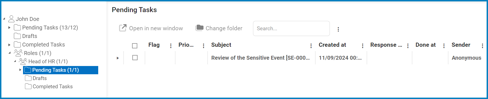Collapse the Head of HR (1/1) node

tap(15, 61)
